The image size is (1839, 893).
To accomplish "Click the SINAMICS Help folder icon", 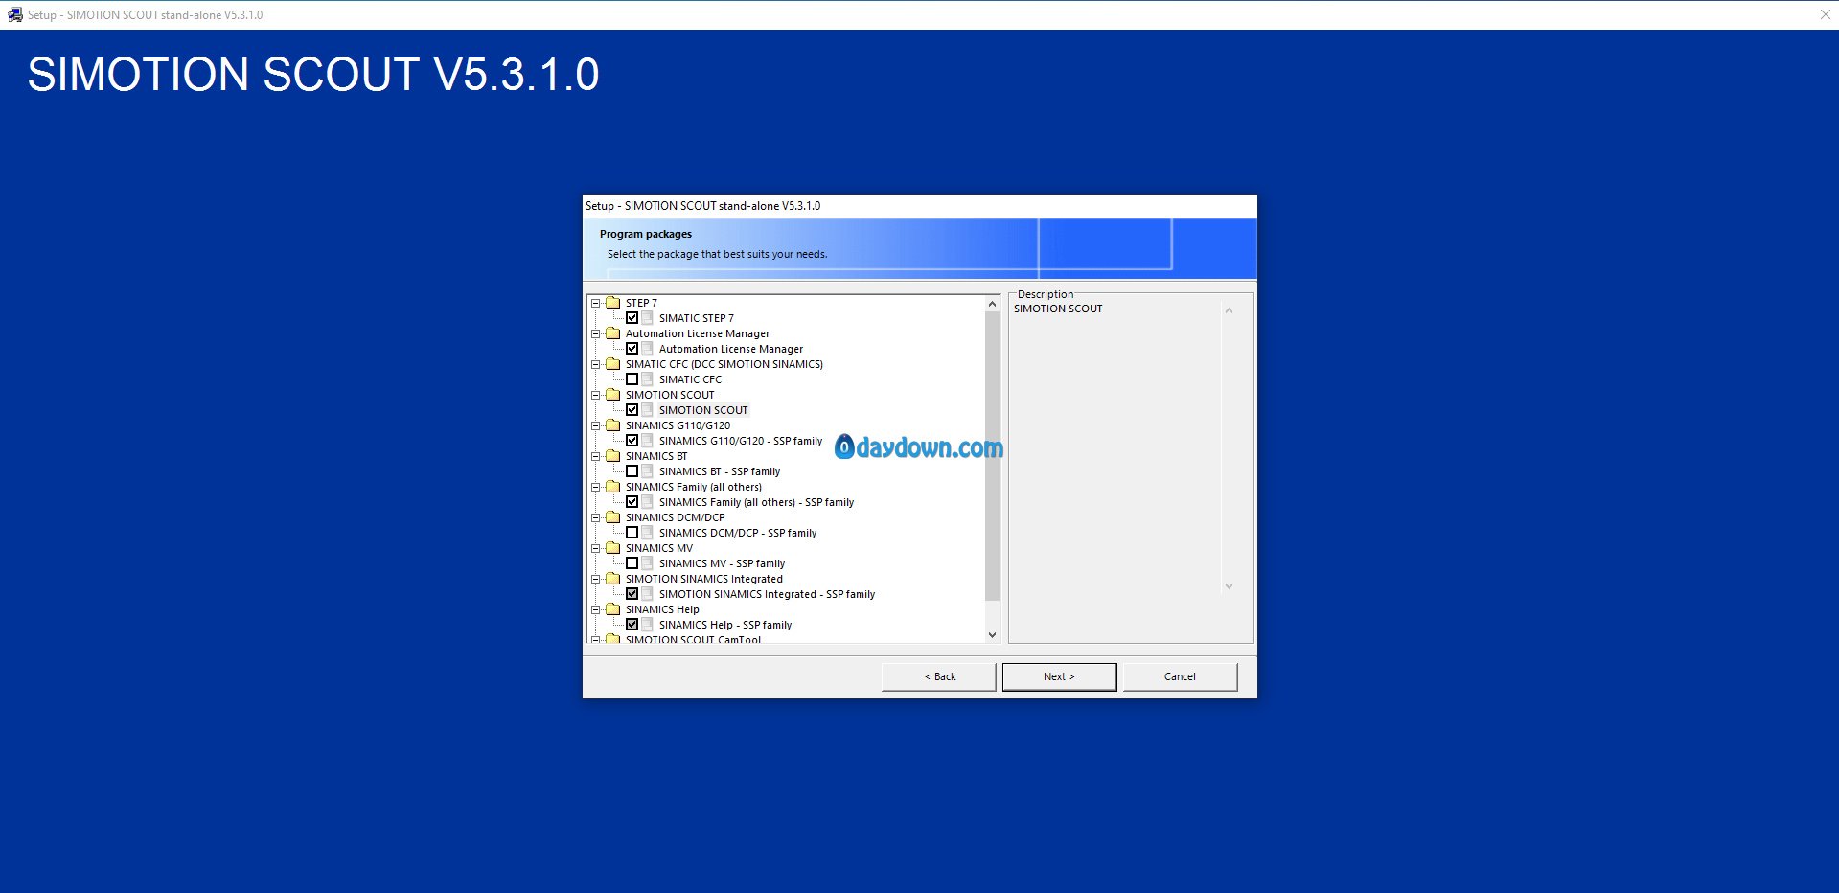I will click(x=613, y=609).
